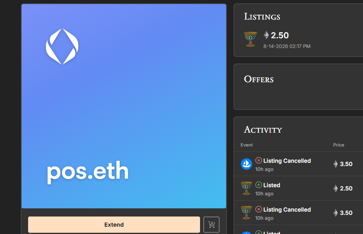Click Ethereum icon beside first 3.50 price

(335, 164)
